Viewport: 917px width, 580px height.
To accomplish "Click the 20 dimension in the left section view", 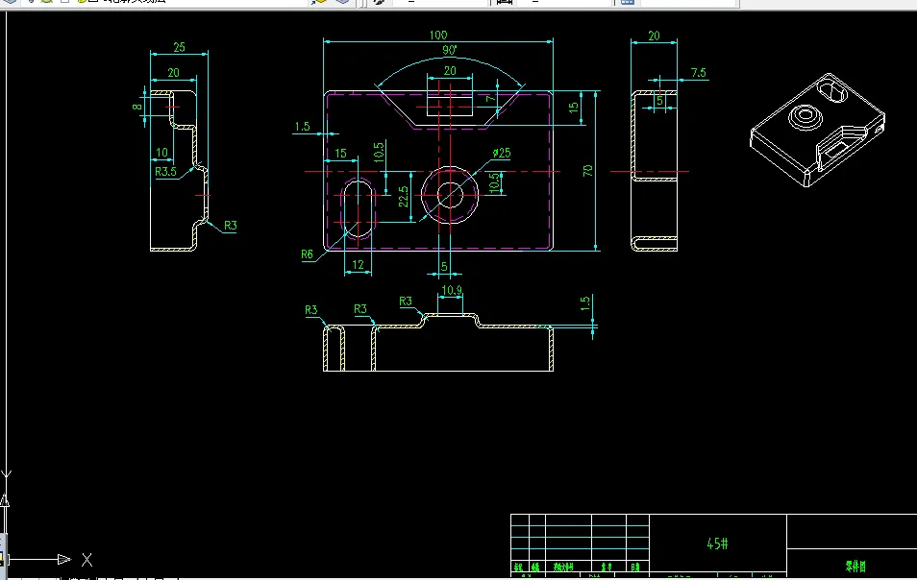I will pos(174,72).
